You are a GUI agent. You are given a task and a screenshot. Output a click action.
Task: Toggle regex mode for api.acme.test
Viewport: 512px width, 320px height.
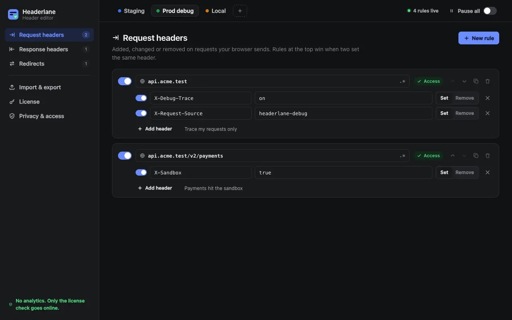402,82
